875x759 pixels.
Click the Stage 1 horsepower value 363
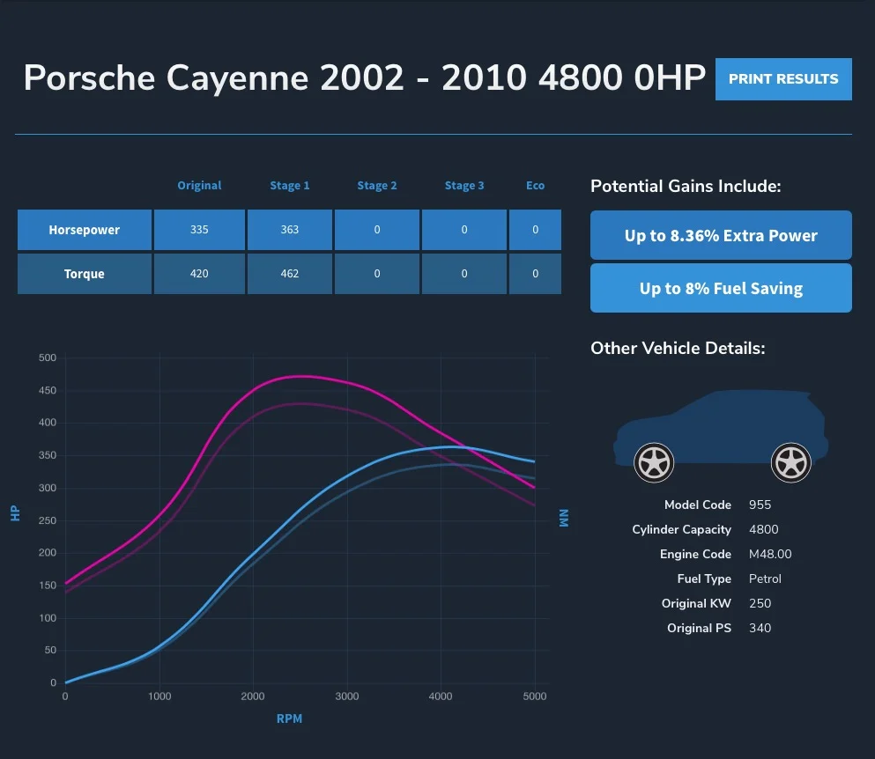coord(290,230)
